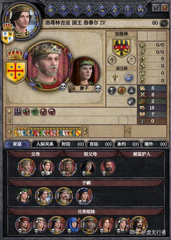Open the crown realm menu icon
The image size is (171, 240).
pos(51,10)
